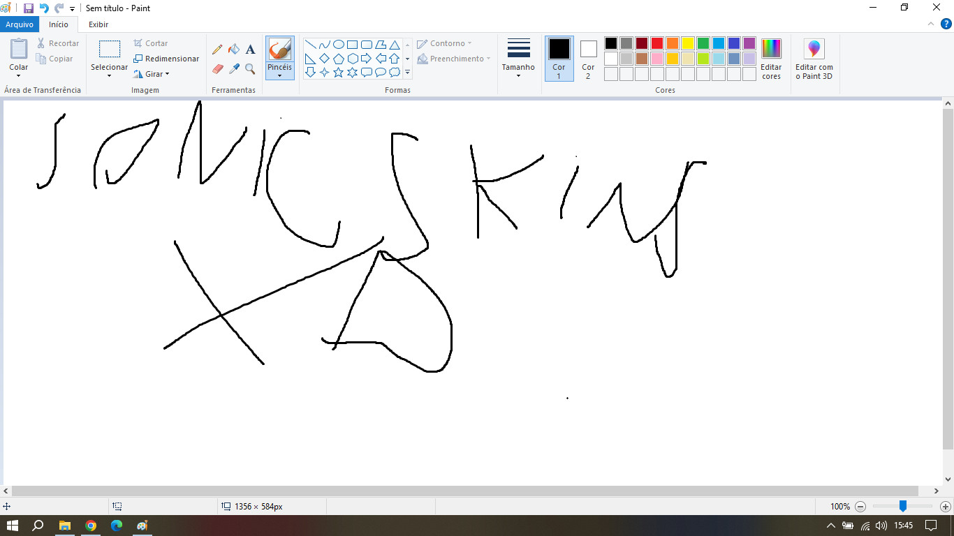Expand the shapes gallery more arrow

[407, 73]
